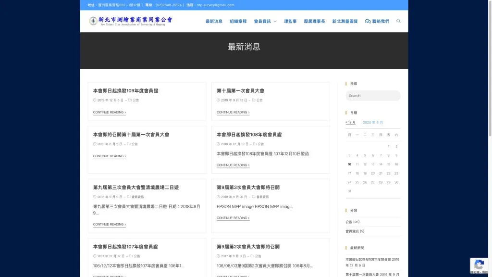The height and width of the screenshot is (277, 492).
Task: Open the 組織章程 menu item
Action: [238, 22]
